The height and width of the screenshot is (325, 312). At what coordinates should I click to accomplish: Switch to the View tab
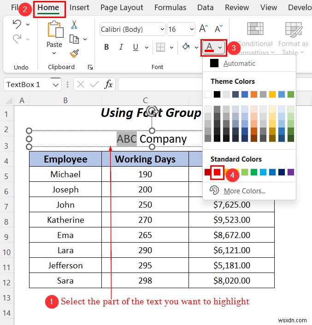click(269, 8)
